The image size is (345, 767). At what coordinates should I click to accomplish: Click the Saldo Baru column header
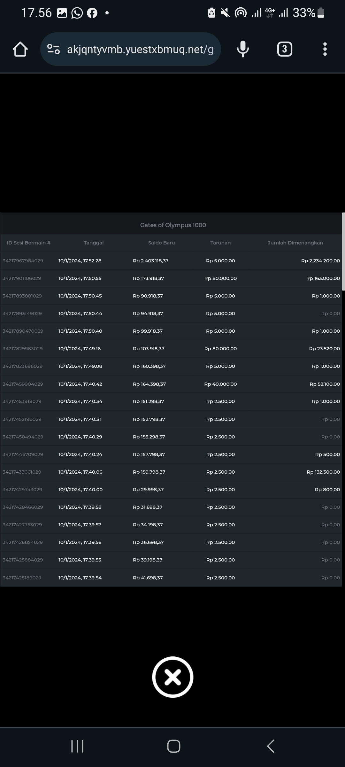tap(161, 243)
